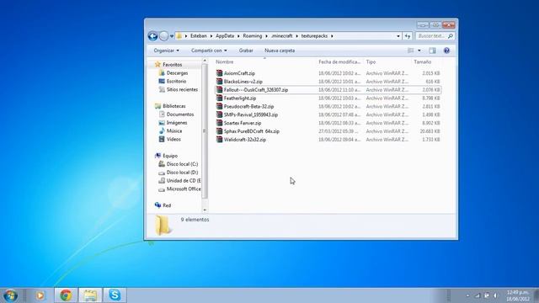
Task: Select .minecraft in the address path
Action: [281, 35]
